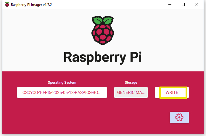Open advanced settings gear icon

tap(179, 117)
